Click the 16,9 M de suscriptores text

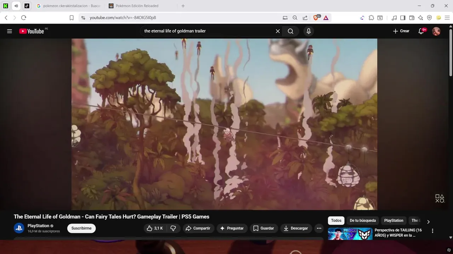(x=44, y=231)
